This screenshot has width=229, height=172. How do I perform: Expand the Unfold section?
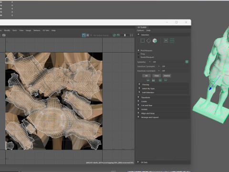click(163, 109)
